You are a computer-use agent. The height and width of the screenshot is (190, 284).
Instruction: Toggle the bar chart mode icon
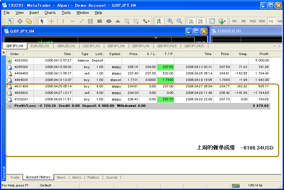point(159,21)
